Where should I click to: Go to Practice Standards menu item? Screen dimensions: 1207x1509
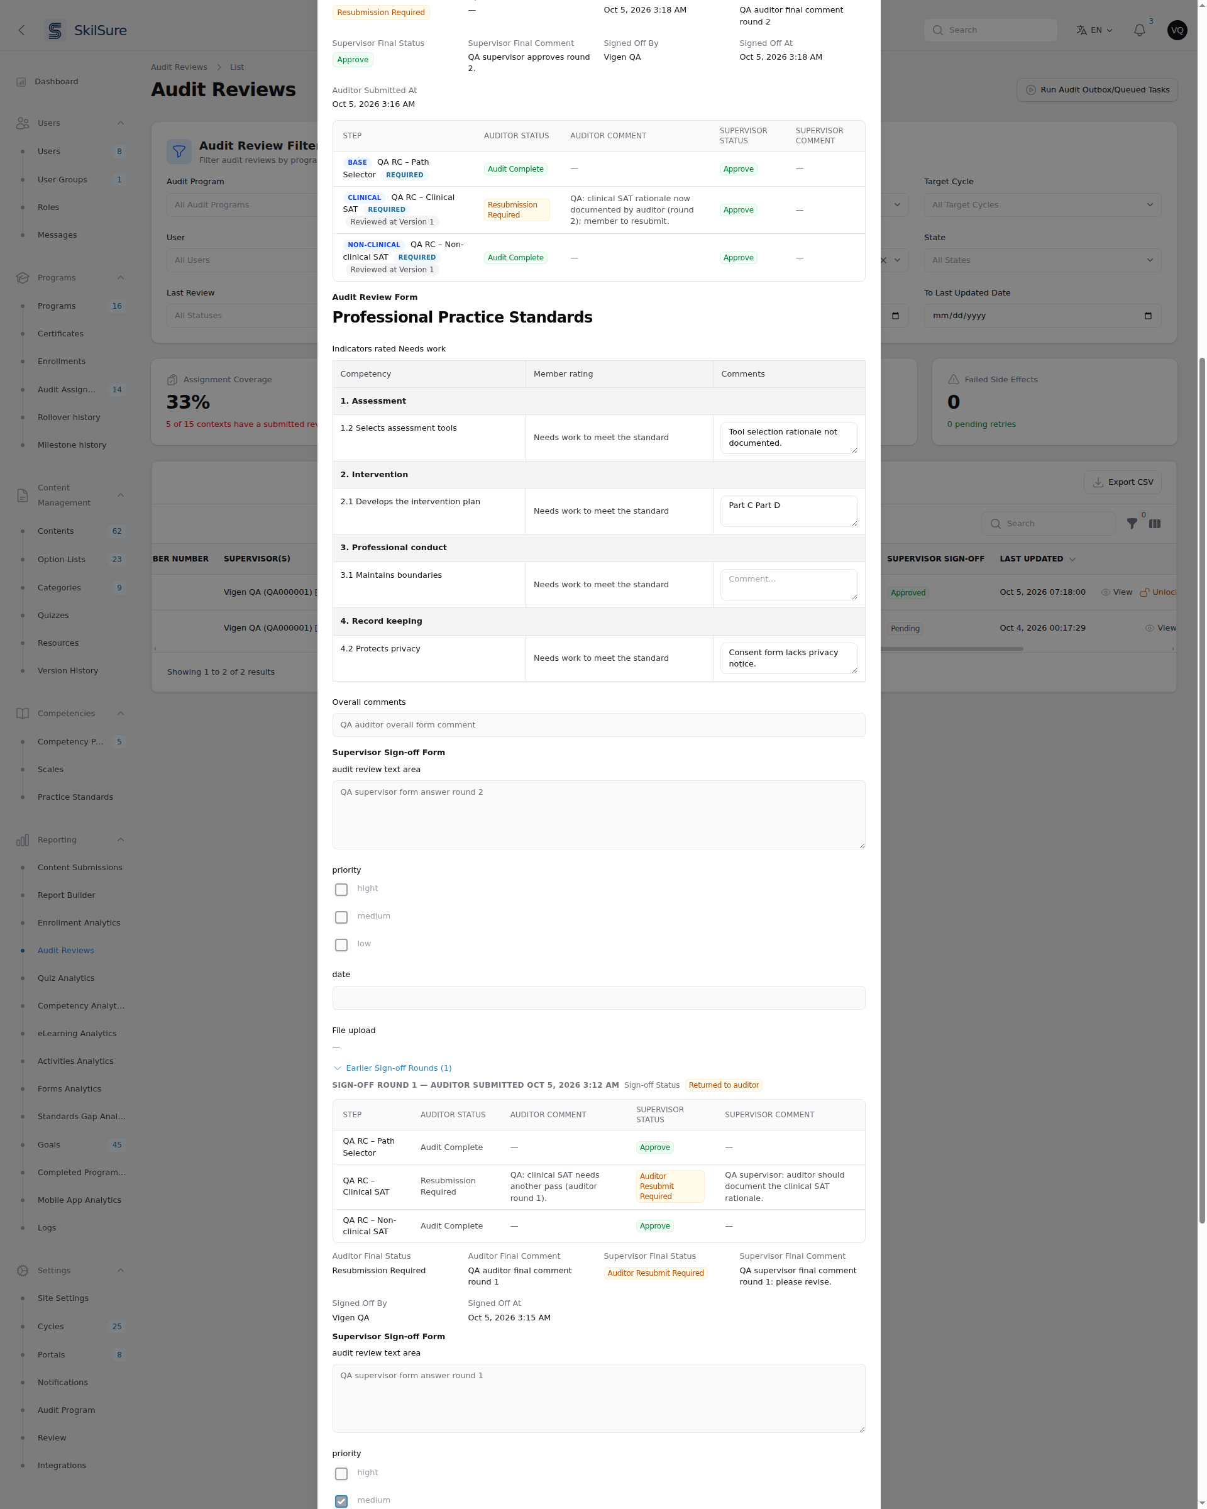coord(75,797)
